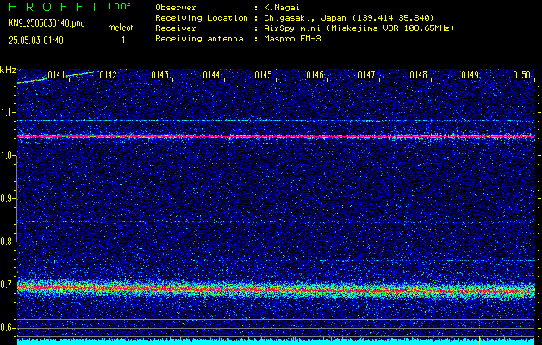This screenshot has height=345, width=542.
Task: Select the 0144 time marker
Action: point(211,75)
